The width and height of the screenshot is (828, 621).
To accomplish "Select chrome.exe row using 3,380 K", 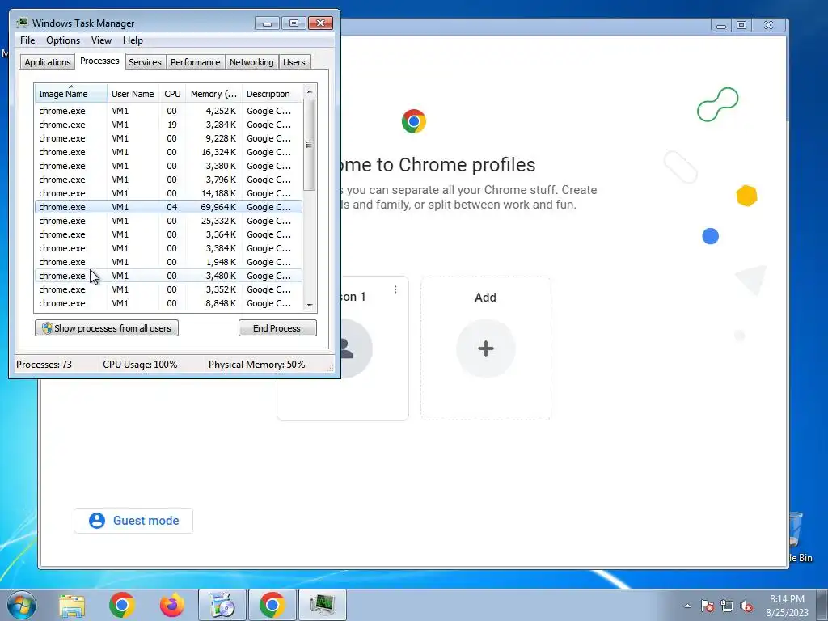I will click(x=168, y=166).
